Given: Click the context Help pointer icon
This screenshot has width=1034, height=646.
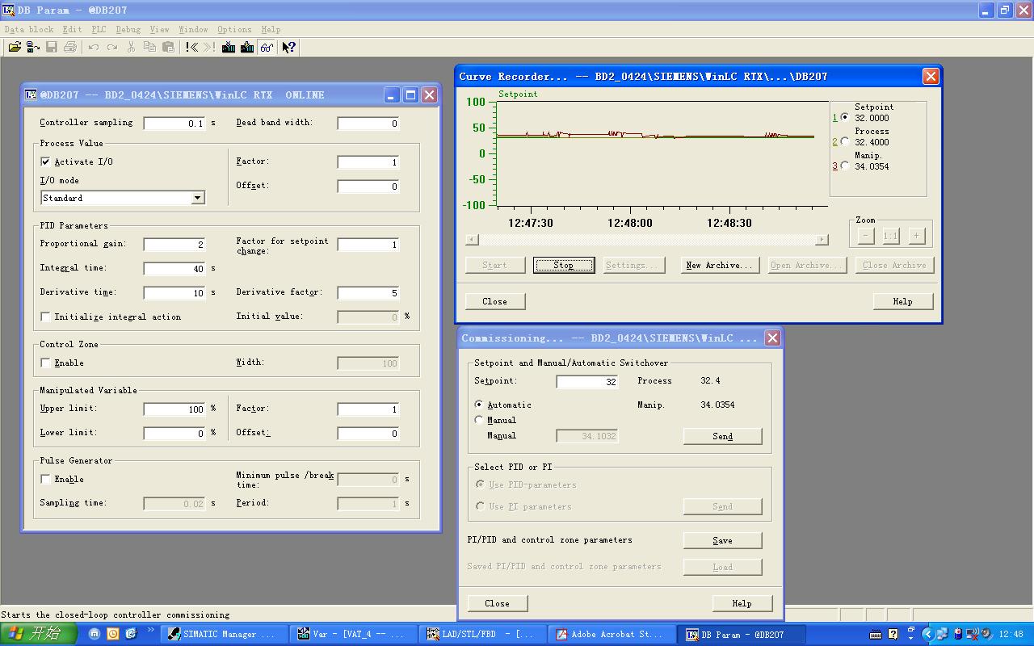Looking at the screenshot, I should click(x=288, y=48).
